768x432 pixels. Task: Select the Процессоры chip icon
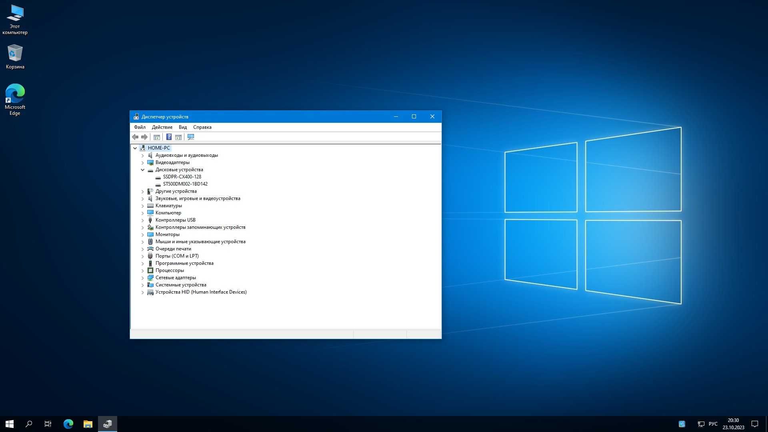pyautogui.click(x=150, y=270)
